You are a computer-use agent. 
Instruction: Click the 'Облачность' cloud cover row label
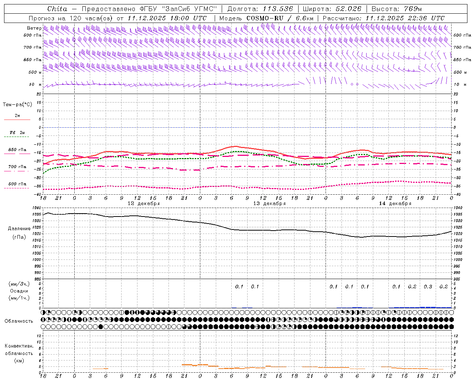(19, 321)
